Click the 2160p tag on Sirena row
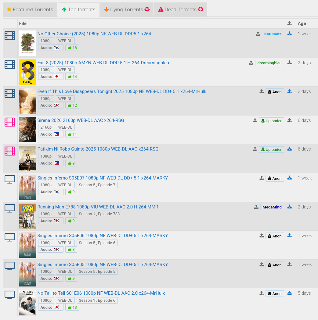318x320 pixels. (x=46, y=127)
